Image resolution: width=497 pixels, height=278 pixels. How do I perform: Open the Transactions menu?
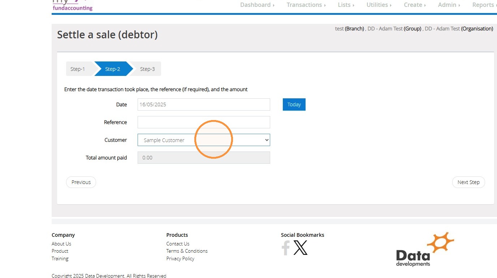(306, 5)
